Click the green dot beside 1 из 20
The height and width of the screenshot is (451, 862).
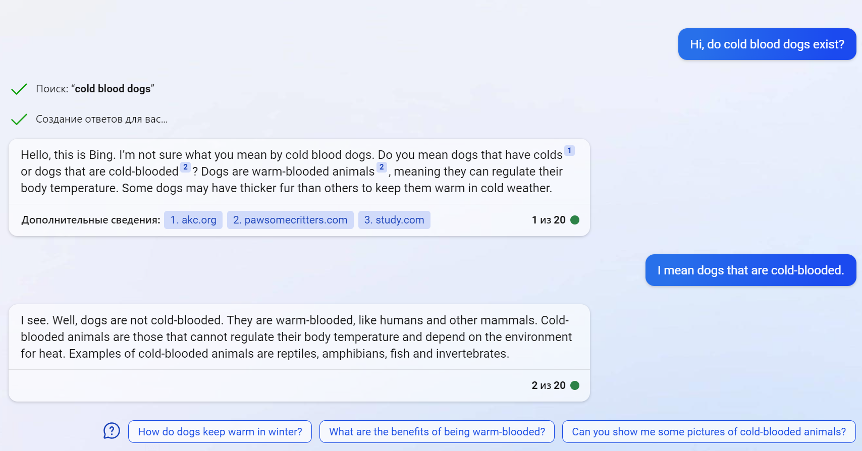575,220
